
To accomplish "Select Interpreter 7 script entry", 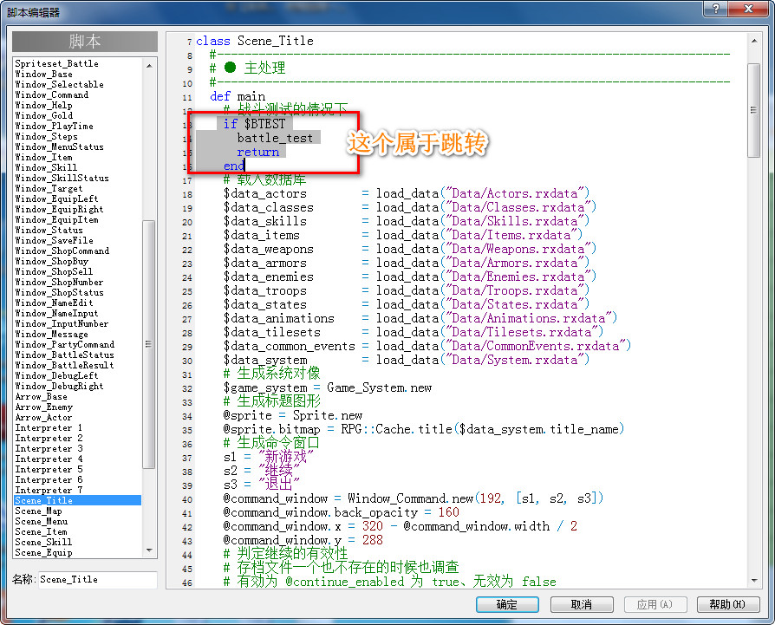I will coord(49,490).
